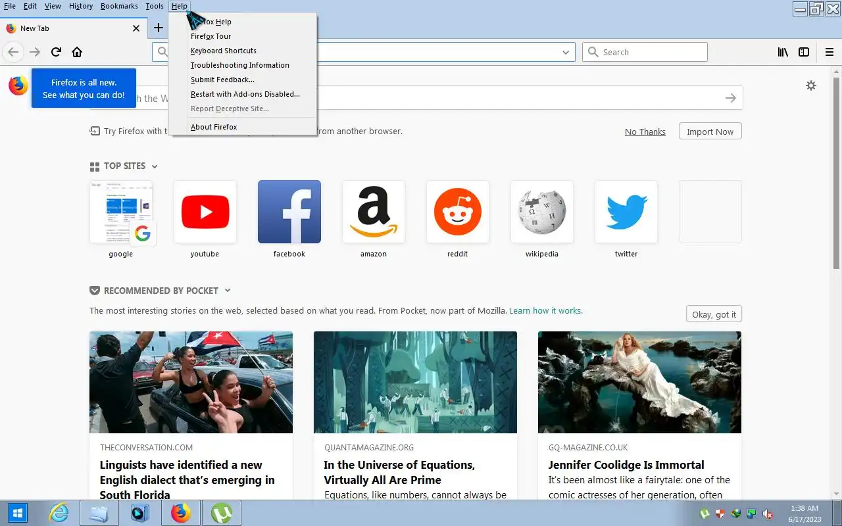The width and height of the screenshot is (842, 526).
Task: Switch to Firefox in the taskbar
Action: click(180, 513)
